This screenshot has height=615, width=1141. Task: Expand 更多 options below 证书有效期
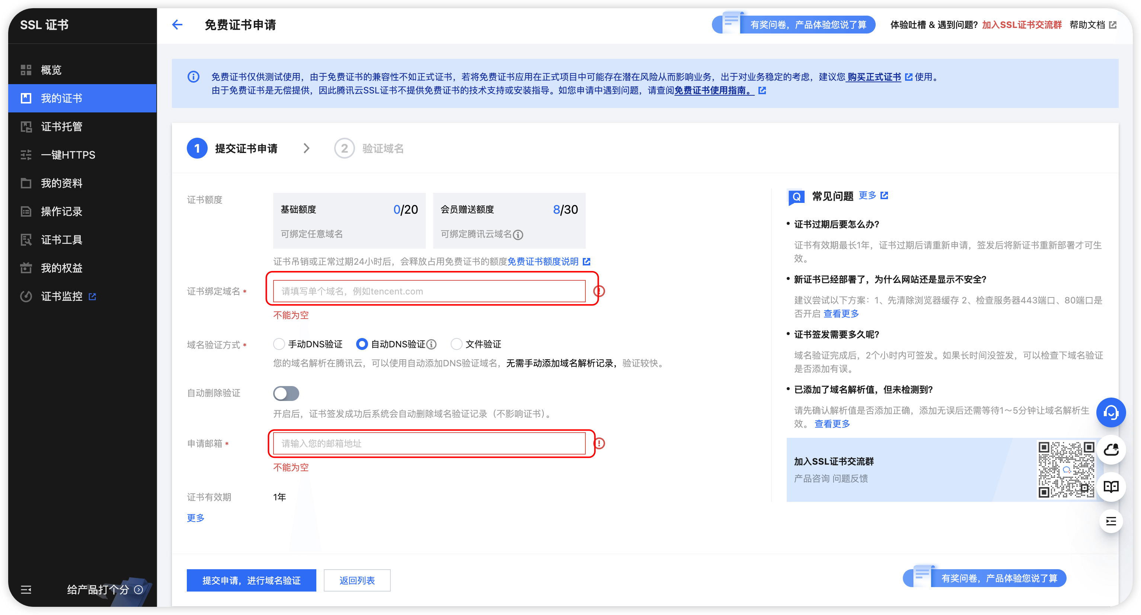point(195,517)
